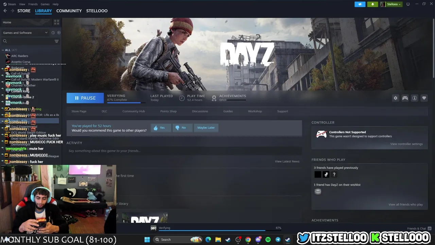Open Telegram from taskbar

point(278,240)
